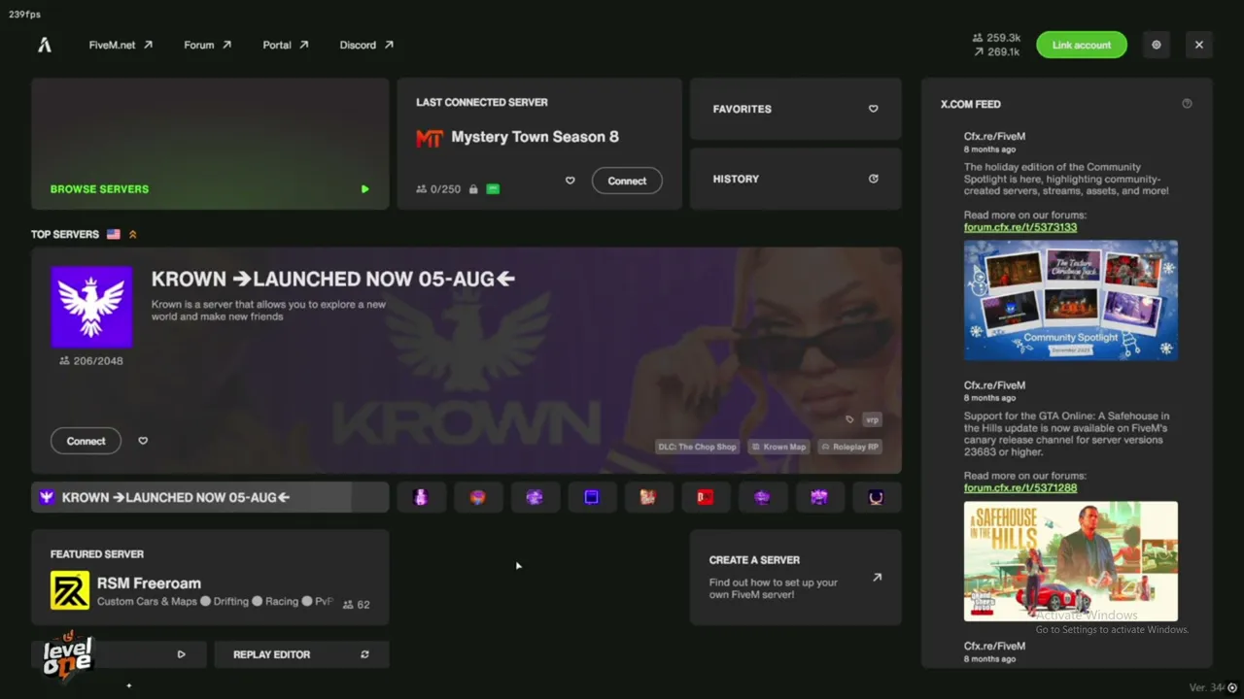The image size is (1244, 699).
Task: Click the FiveM logo icon in the top-left corner
Action: (45, 45)
